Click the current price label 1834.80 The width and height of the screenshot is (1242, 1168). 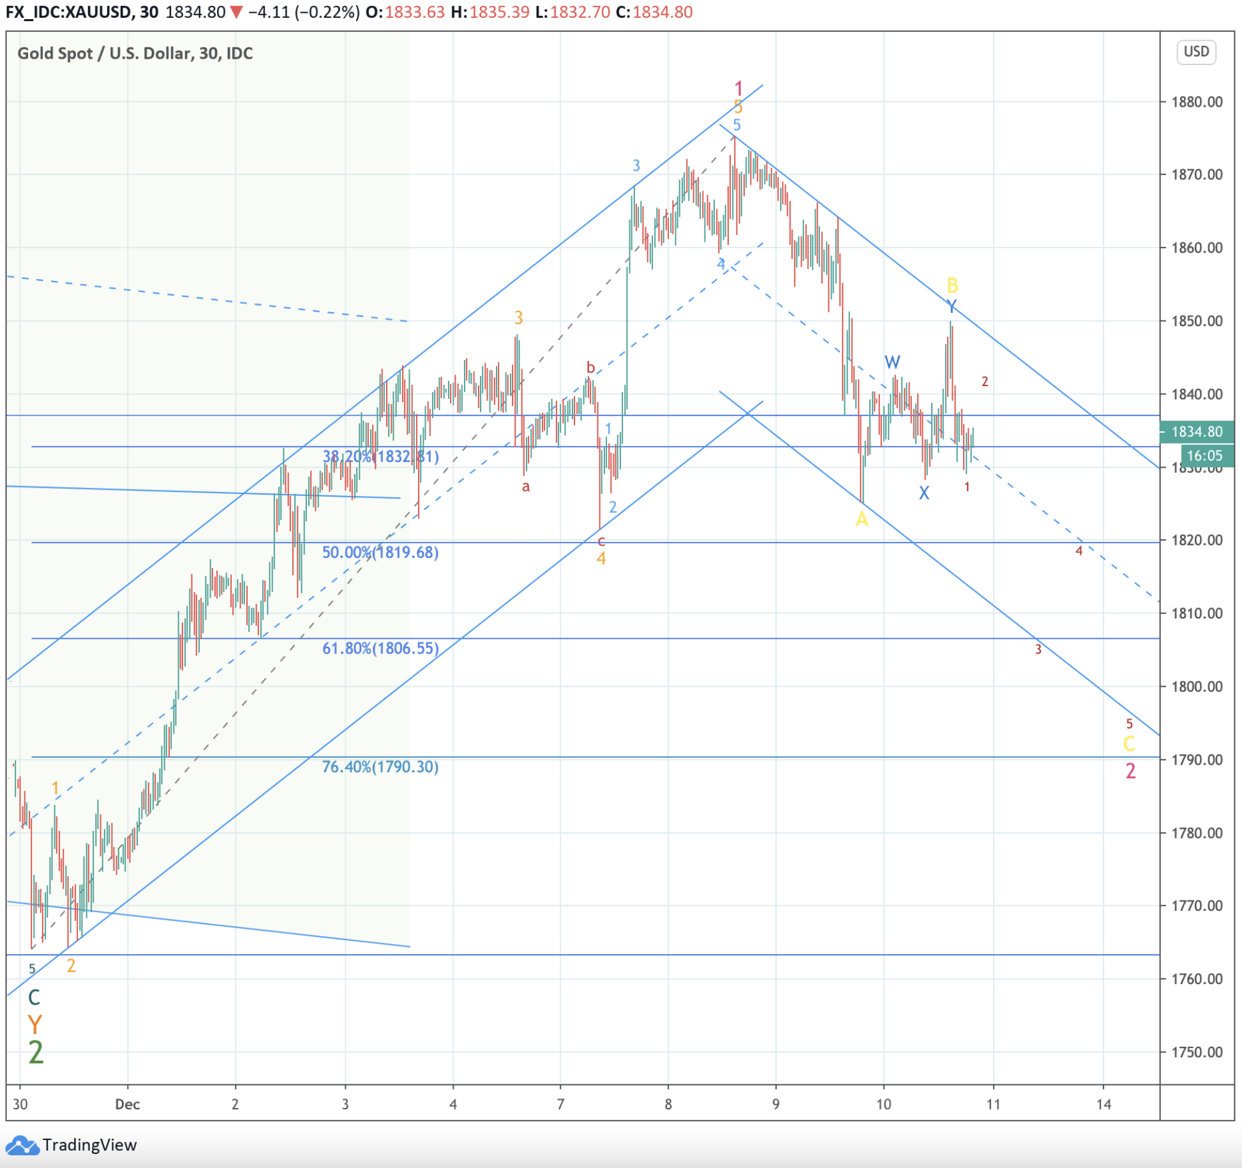click(1196, 431)
